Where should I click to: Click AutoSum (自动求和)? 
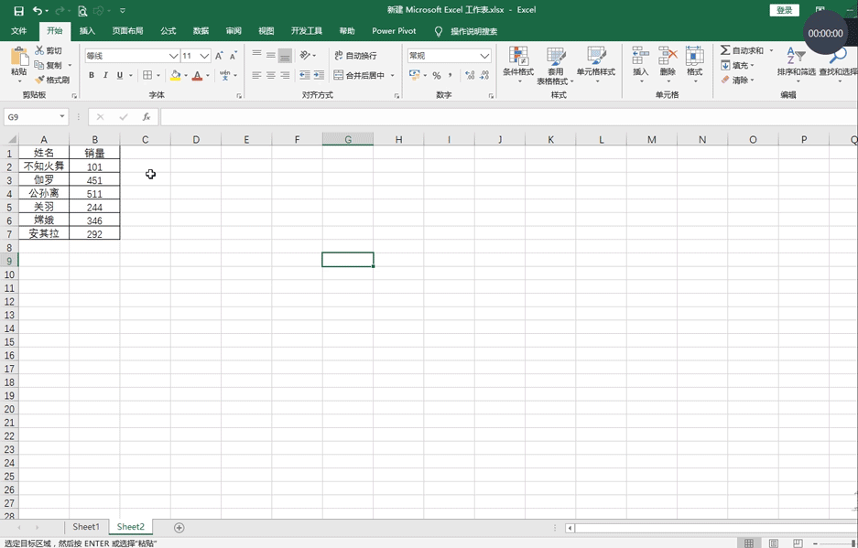point(742,50)
